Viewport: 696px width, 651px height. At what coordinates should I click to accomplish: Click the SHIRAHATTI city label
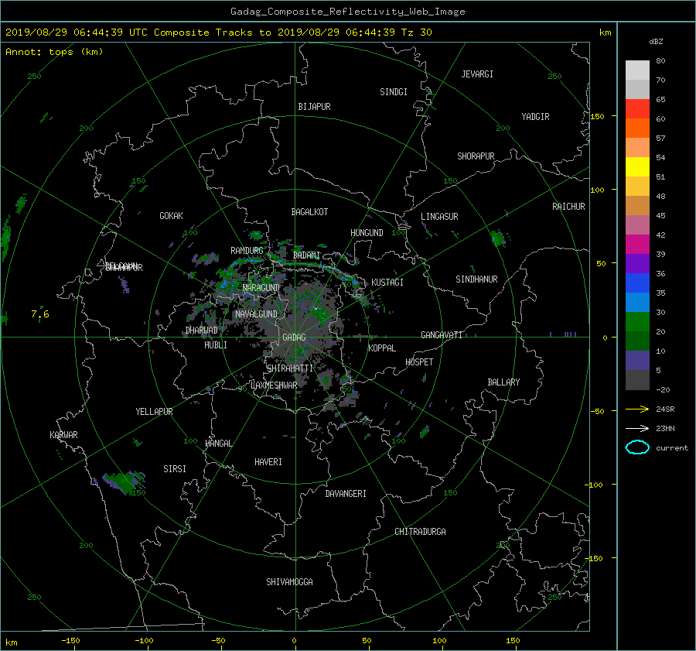290,368
